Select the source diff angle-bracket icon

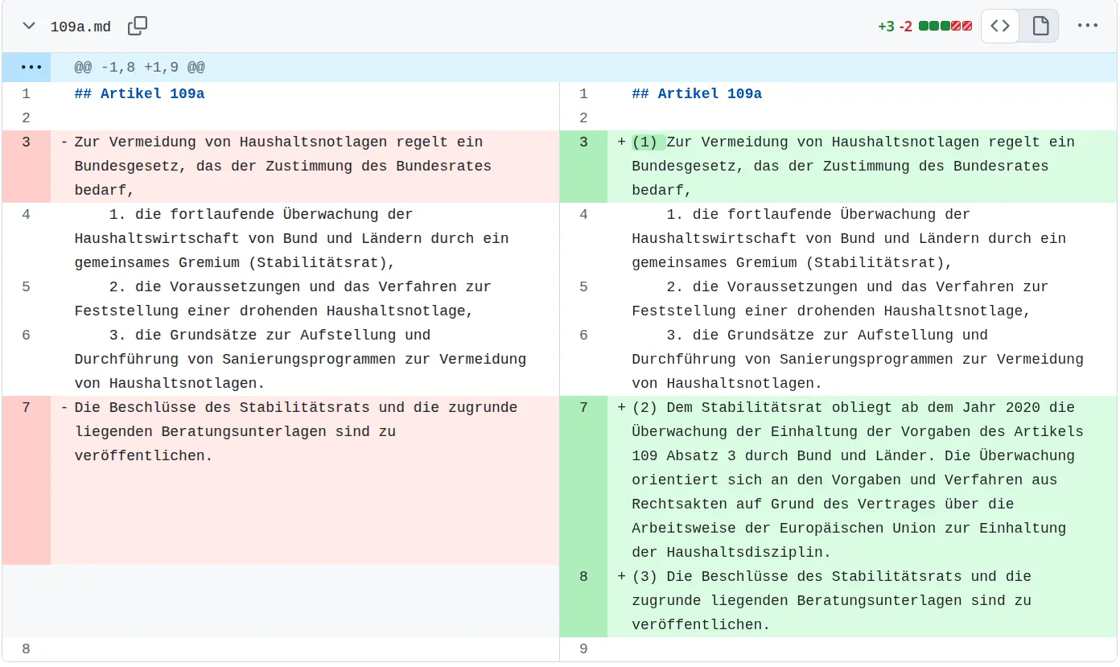tap(999, 26)
